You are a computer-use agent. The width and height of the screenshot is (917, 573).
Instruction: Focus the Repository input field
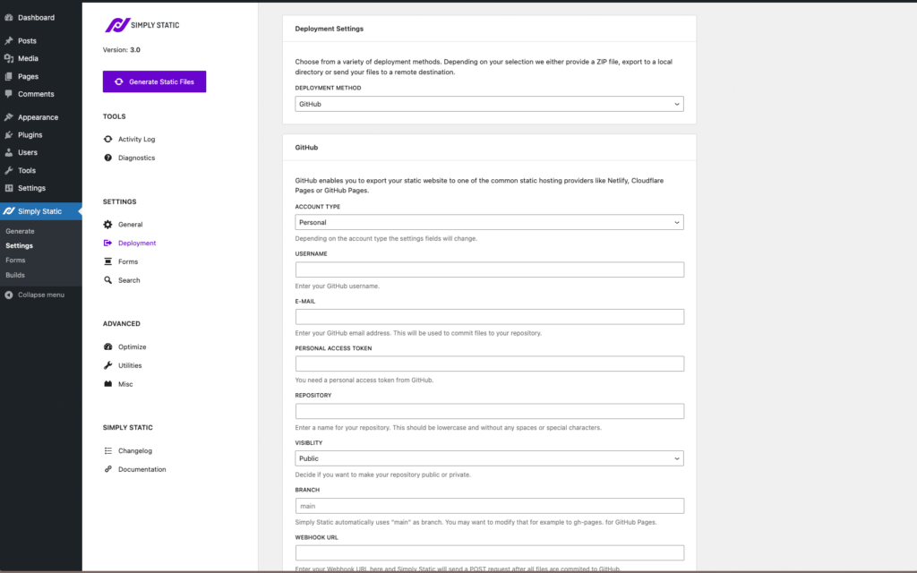489,411
